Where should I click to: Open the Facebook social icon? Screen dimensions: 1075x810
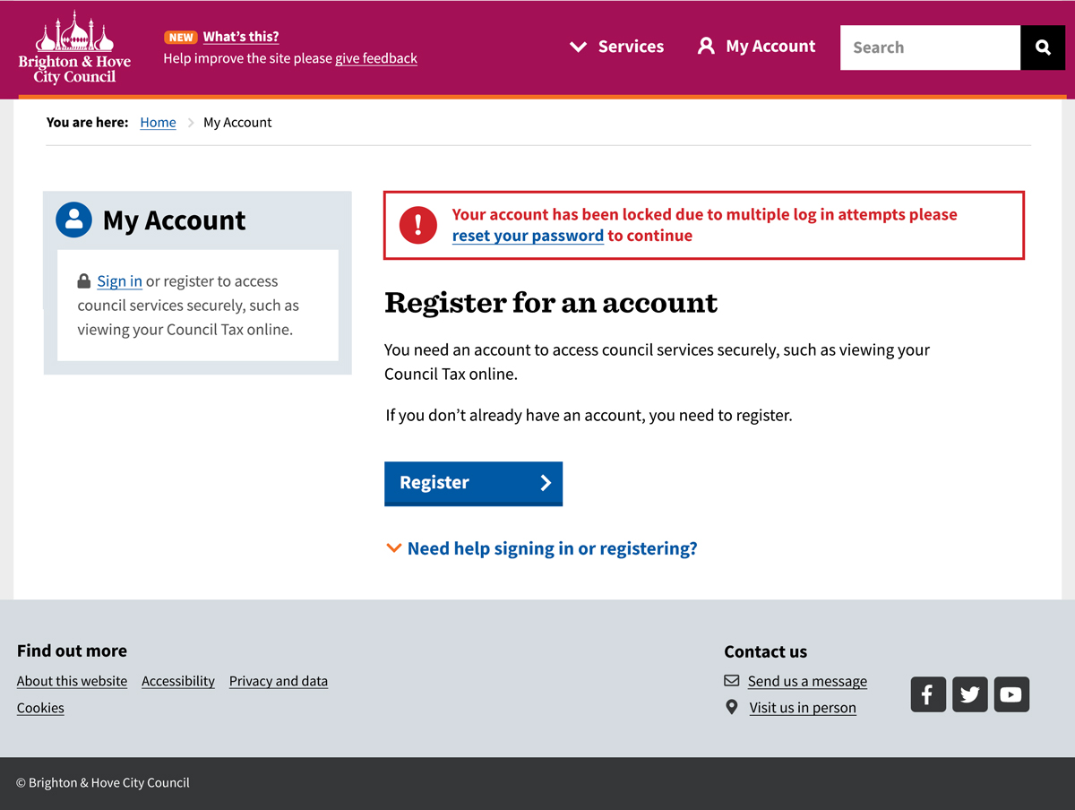click(x=928, y=694)
